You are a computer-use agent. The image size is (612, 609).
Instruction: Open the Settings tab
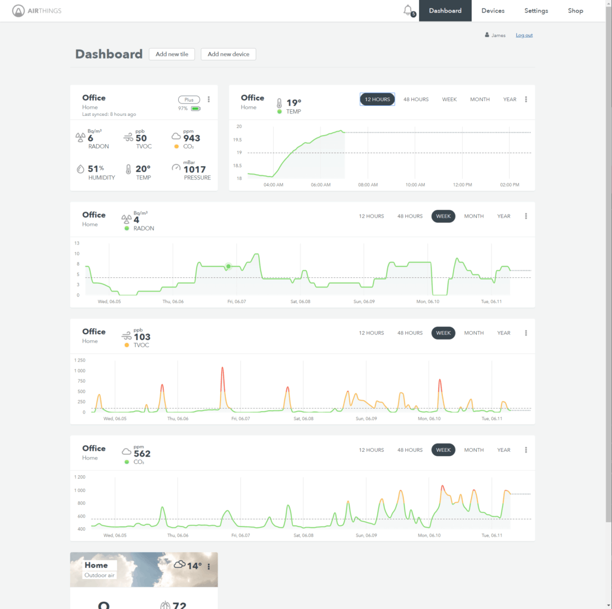click(536, 11)
